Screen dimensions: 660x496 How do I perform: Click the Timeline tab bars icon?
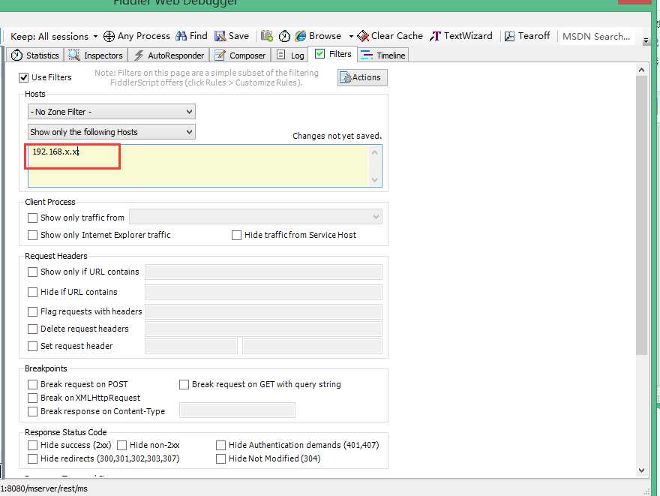(367, 55)
